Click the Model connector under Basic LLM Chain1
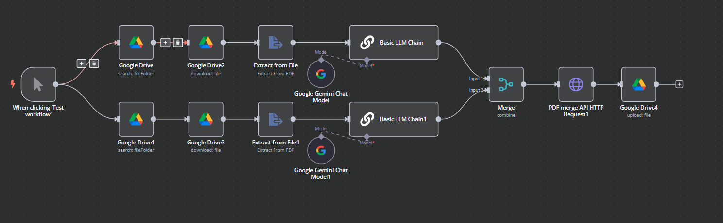 point(367,137)
